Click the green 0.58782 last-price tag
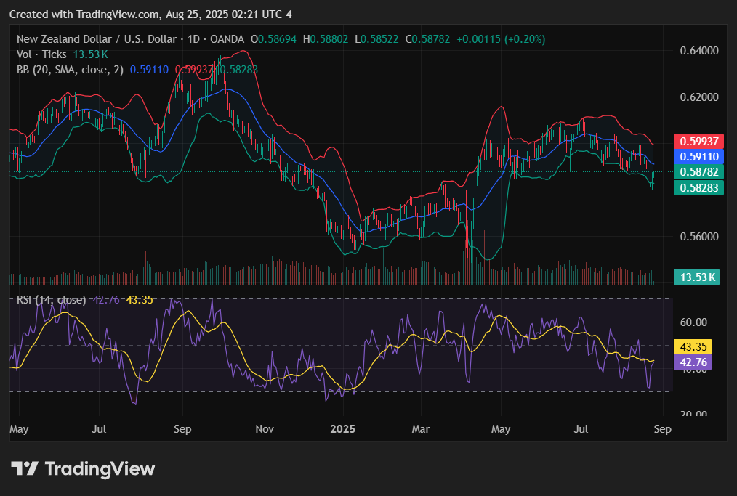Image resolution: width=737 pixels, height=496 pixels. pyautogui.click(x=699, y=172)
